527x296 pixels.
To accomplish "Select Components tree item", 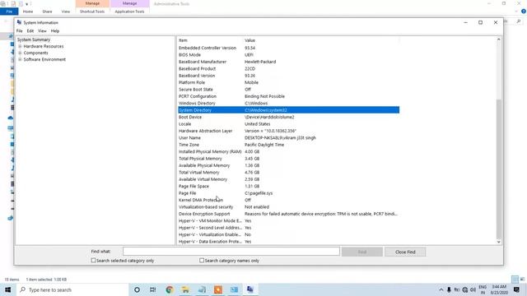I will pyautogui.click(x=35, y=53).
